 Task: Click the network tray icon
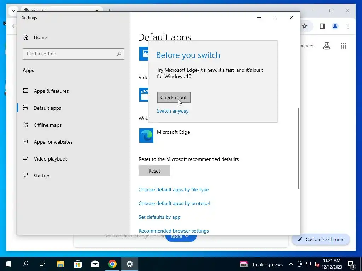click(308, 264)
